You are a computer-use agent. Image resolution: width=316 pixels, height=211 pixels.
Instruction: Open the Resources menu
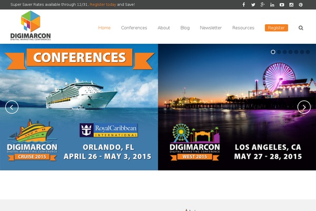pyautogui.click(x=243, y=28)
